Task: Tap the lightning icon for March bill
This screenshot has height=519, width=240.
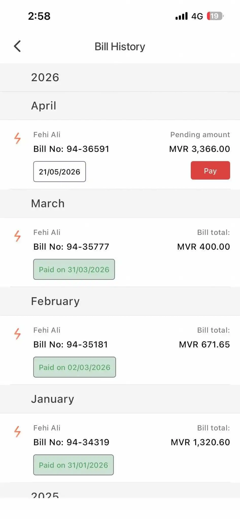Action: (x=17, y=236)
